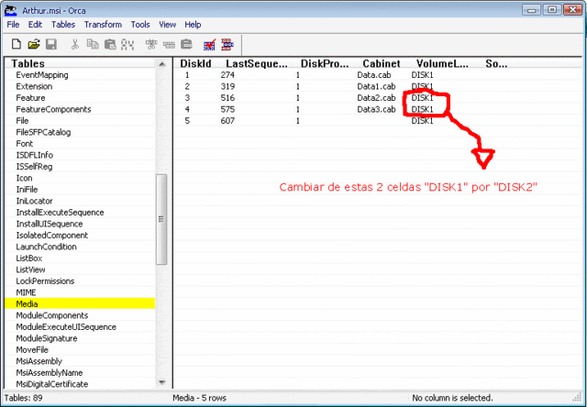Click the Data.cab cabinet cell
The width and height of the screenshot is (587, 407).
tap(373, 75)
